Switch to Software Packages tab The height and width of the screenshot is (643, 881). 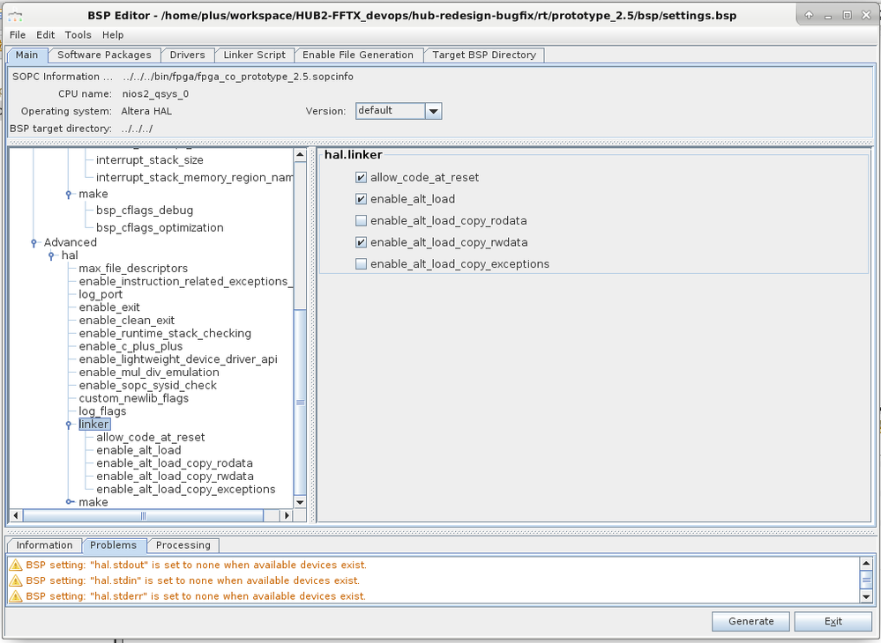click(104, 55)
